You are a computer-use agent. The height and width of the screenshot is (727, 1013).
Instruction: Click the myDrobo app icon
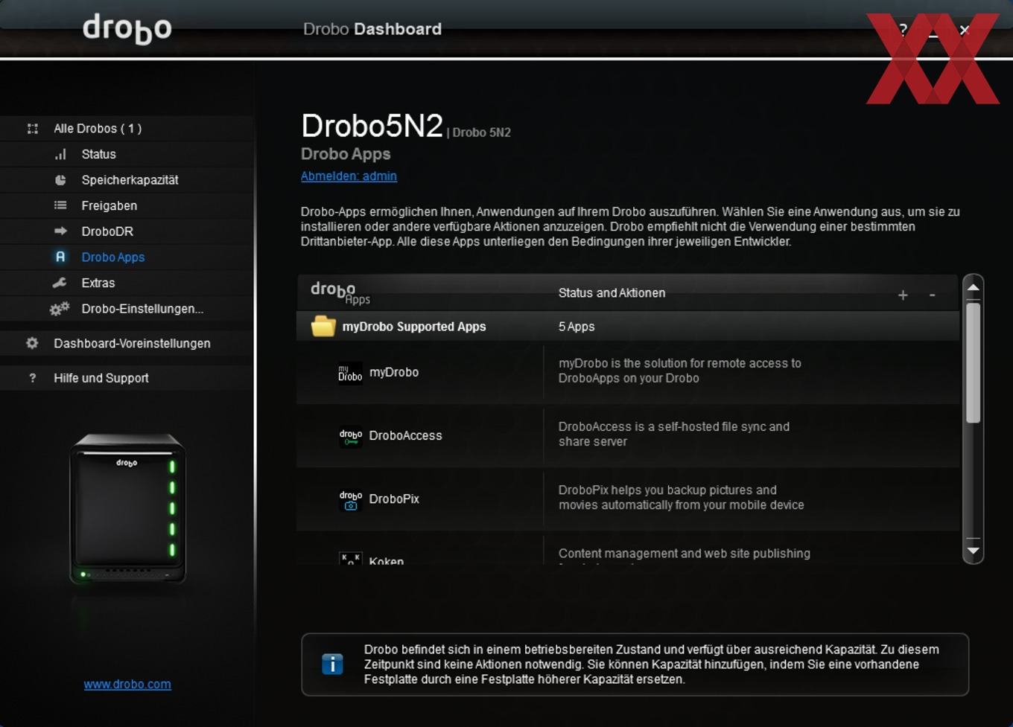pyautogui.click(x=350, y=373)
